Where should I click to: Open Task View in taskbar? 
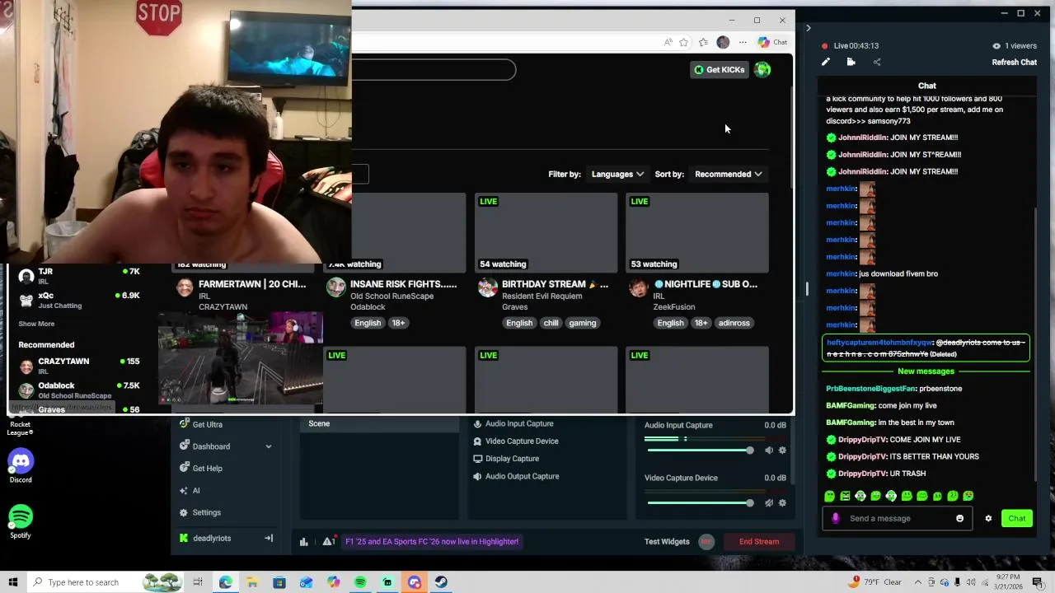pos(198,582)
